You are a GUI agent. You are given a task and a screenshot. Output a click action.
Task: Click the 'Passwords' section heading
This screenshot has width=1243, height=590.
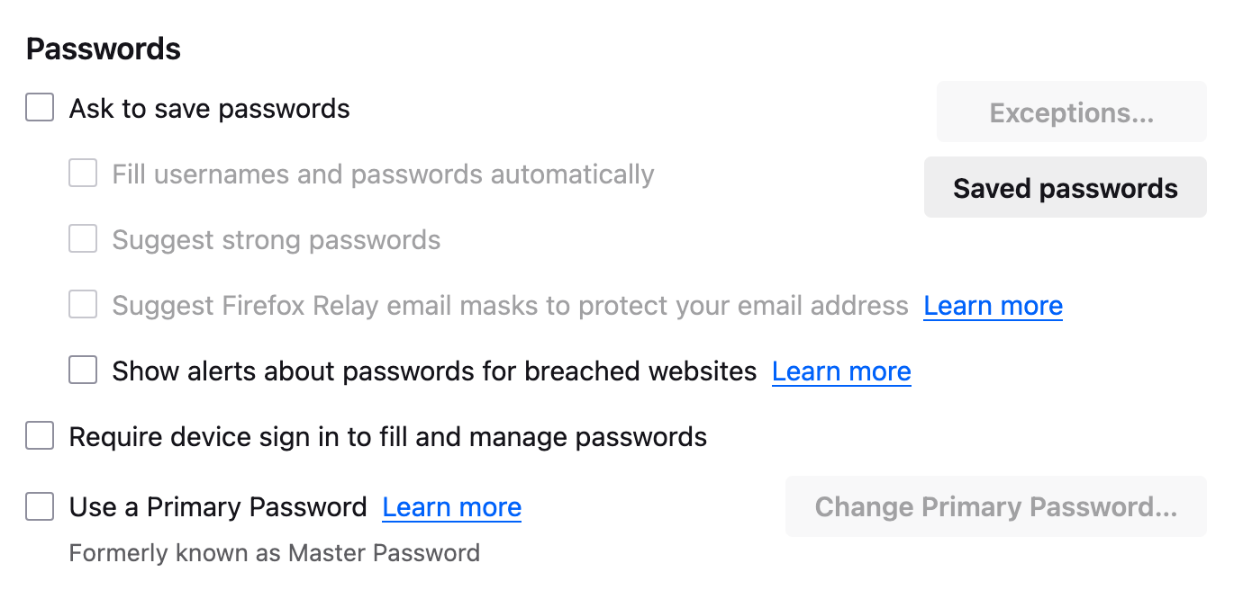point(103,49)
